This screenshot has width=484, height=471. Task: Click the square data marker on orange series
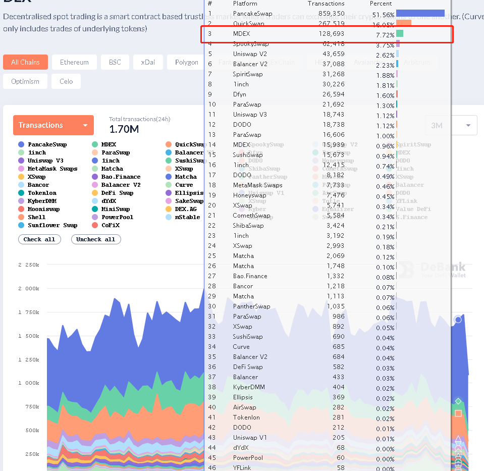(x=458, y=413)
